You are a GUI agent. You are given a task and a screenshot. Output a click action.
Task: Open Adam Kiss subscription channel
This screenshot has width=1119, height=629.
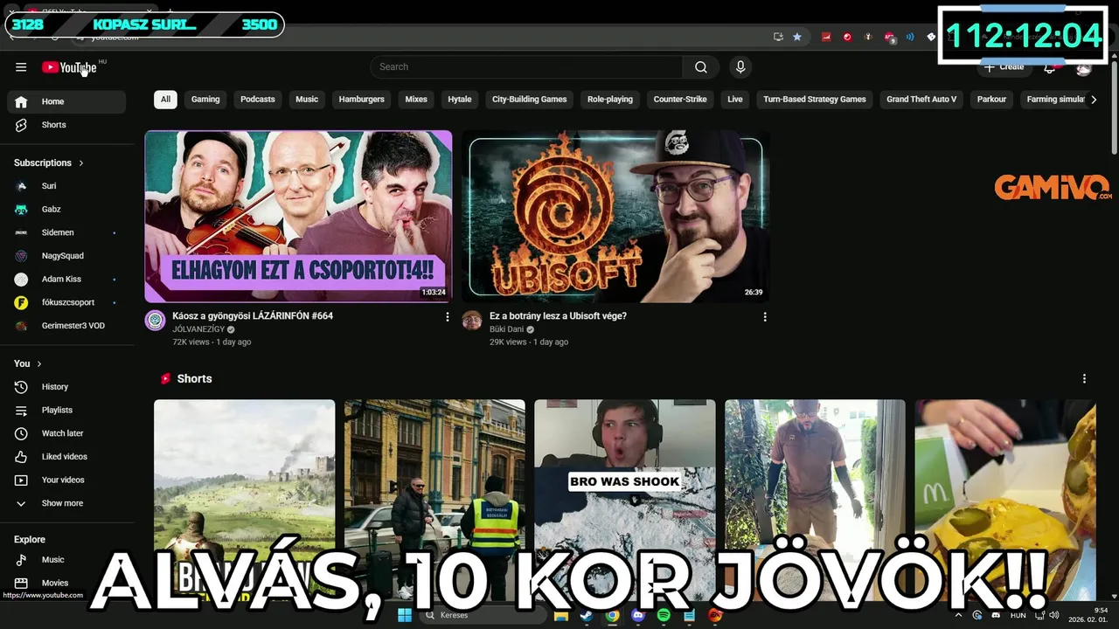pyautogui.click(x=66, y=280)
